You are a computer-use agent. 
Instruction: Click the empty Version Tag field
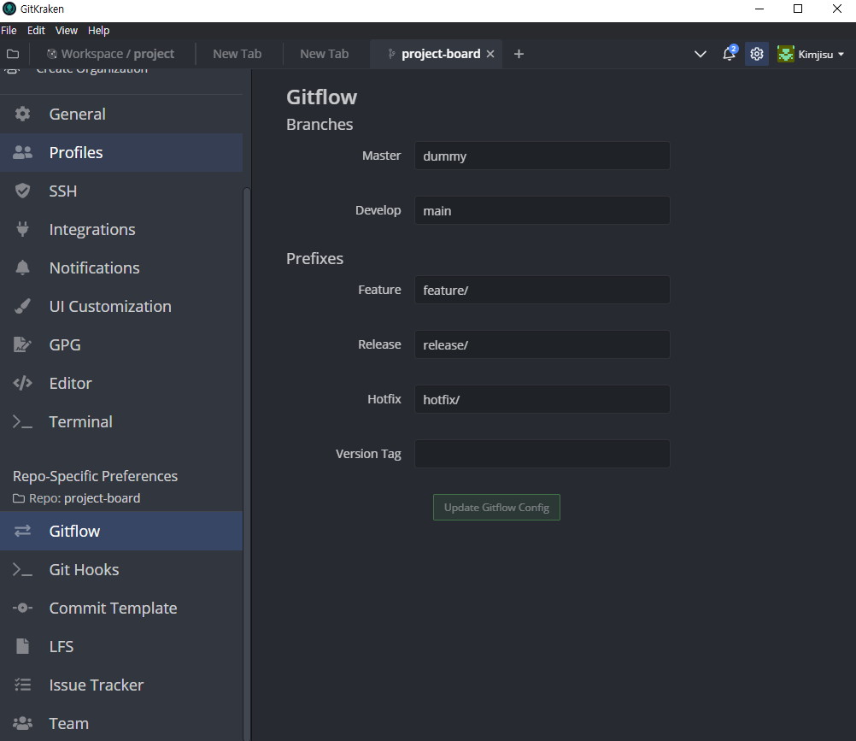click(x=542, y=454)
